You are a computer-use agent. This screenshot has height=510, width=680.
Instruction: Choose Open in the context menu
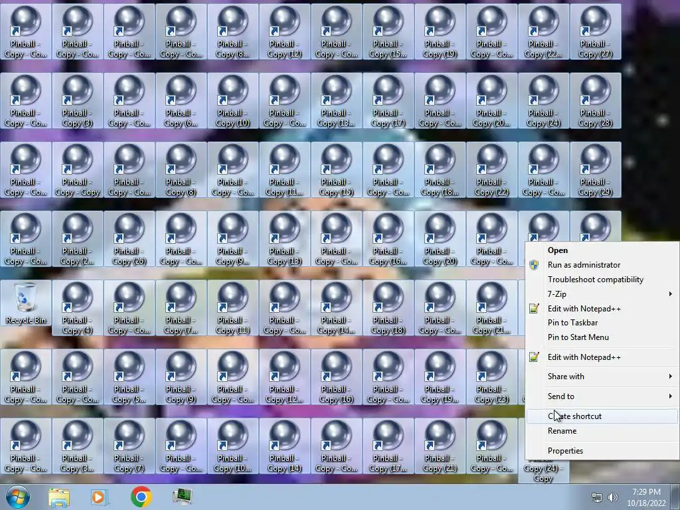pyautogui.click(x=602, y=250)
